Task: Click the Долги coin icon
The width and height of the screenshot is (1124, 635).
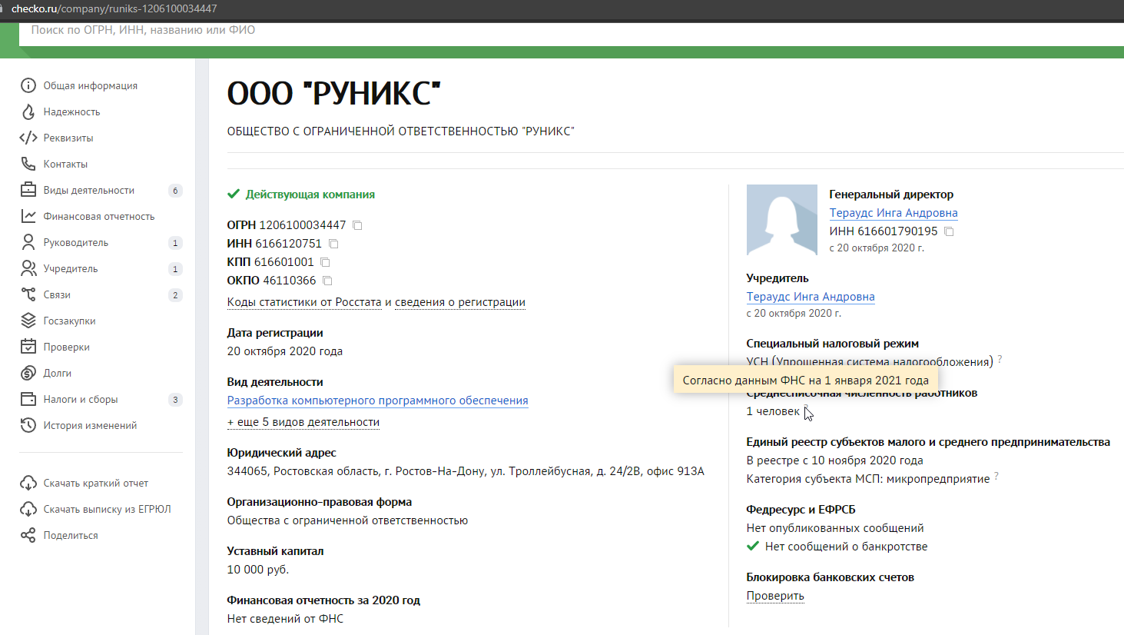Action: click(28, 373)
